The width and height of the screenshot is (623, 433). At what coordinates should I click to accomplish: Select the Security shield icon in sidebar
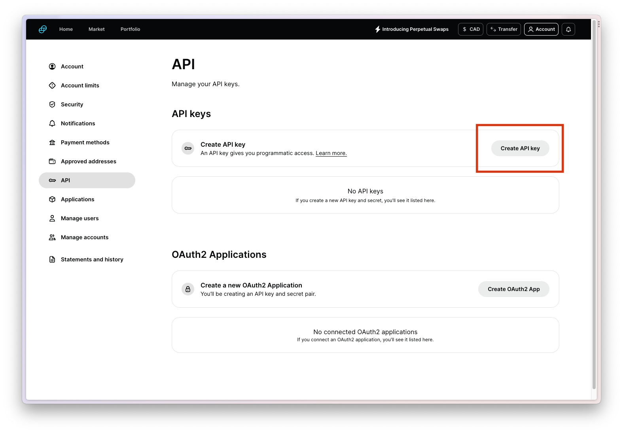52,104
